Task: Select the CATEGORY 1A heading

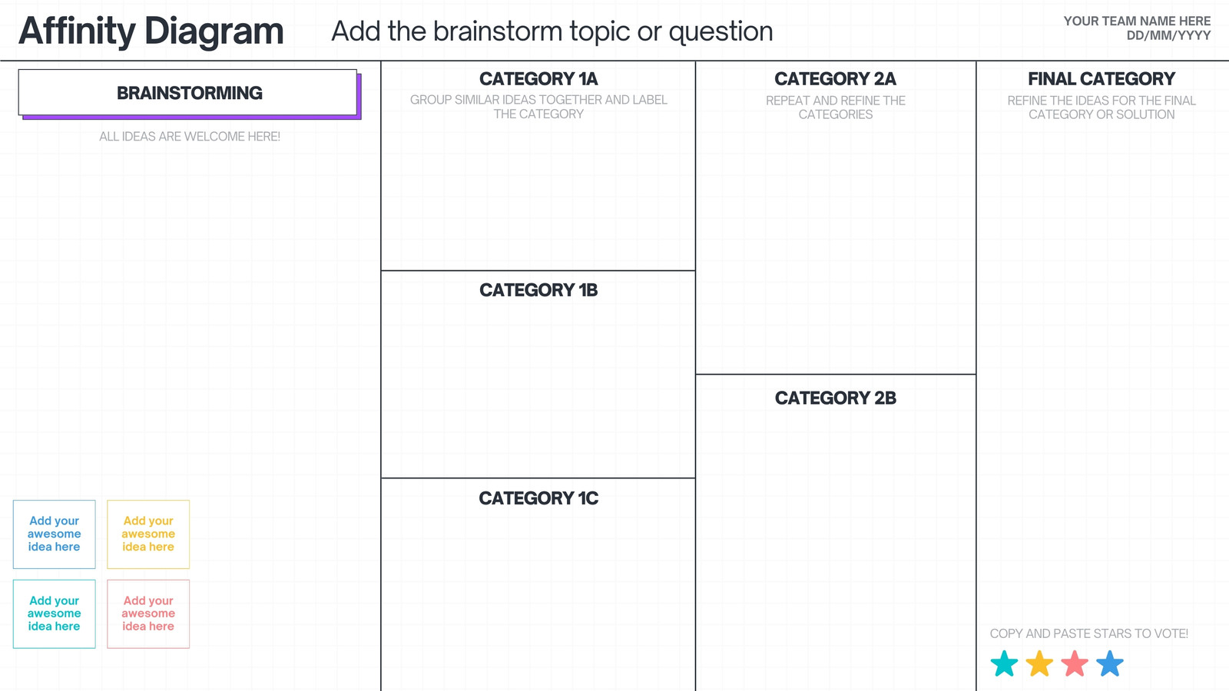Action: click(x=538, y=79)
